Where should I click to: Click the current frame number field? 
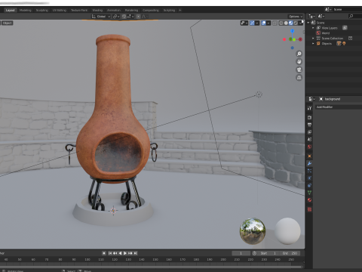click(241, 253)
